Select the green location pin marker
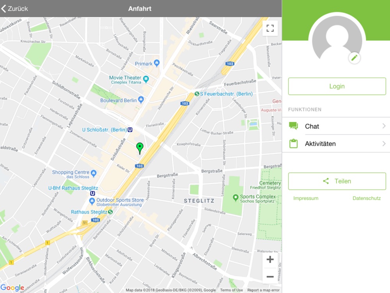The height and width of the screenshot is (293, 390). pos(140,148)
